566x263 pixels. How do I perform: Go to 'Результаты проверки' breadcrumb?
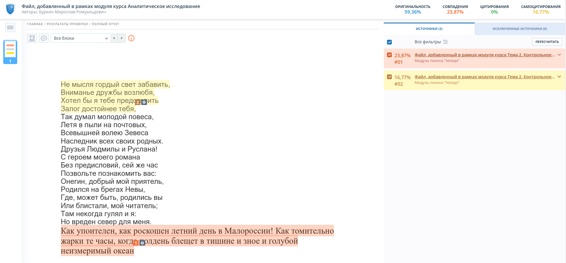[67, 24]
